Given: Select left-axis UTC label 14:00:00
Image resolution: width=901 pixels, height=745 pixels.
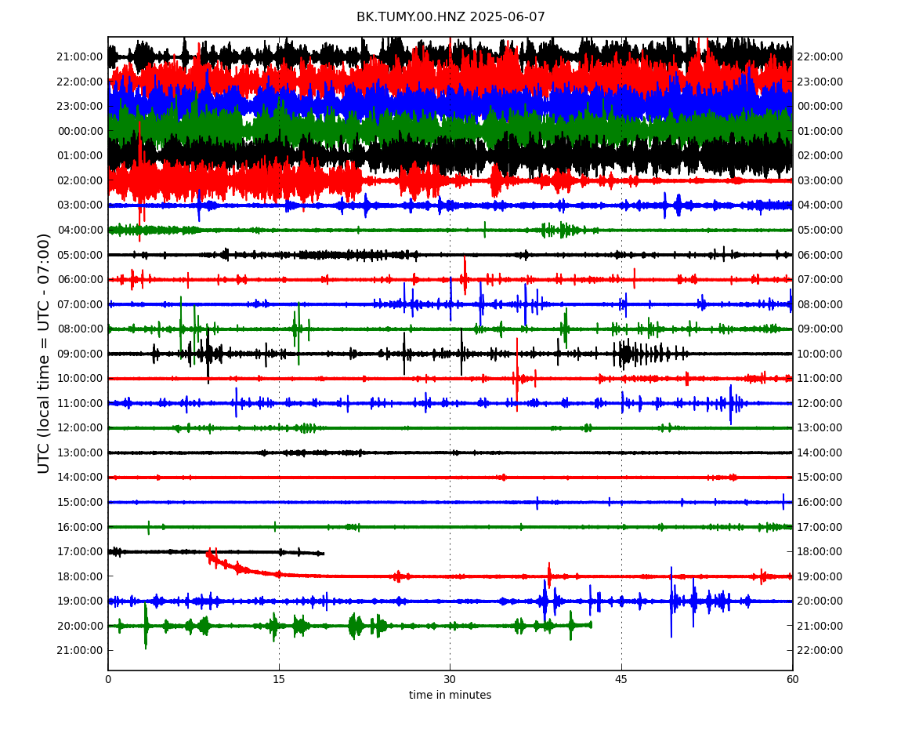Looking at the screenshot, I should 80,478.
